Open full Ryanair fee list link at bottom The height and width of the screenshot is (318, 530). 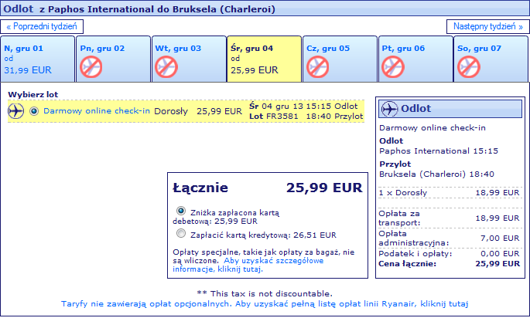(x=265, y=304)
